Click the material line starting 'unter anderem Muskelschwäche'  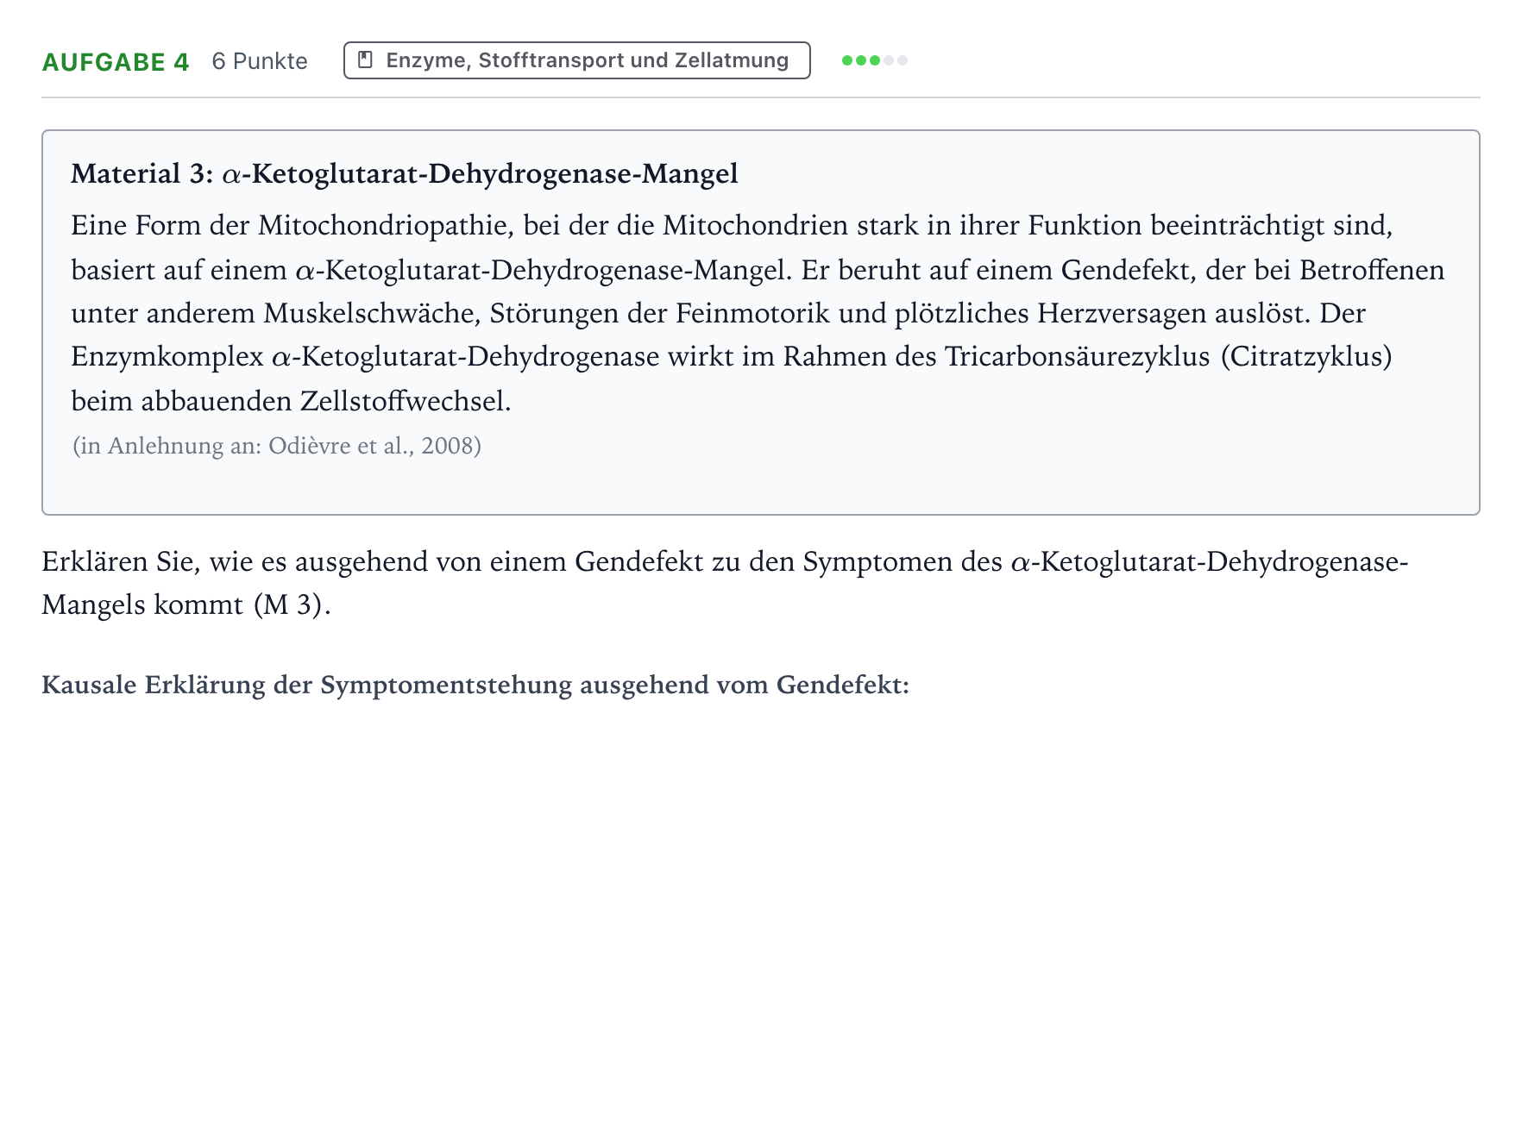[718, 313]
